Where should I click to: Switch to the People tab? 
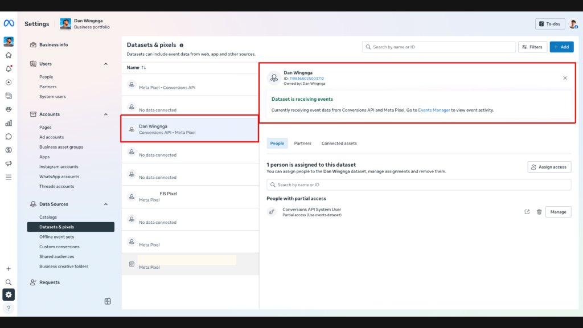point(277,143)
